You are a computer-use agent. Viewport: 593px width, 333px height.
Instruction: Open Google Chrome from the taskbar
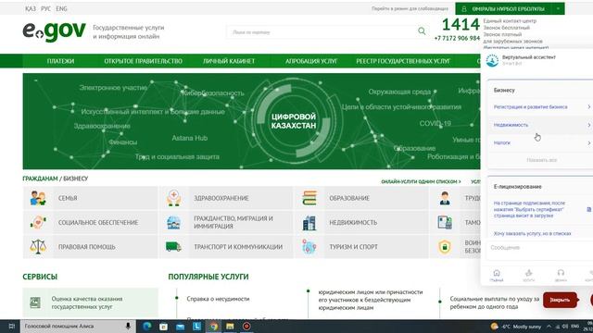[214, 327]
